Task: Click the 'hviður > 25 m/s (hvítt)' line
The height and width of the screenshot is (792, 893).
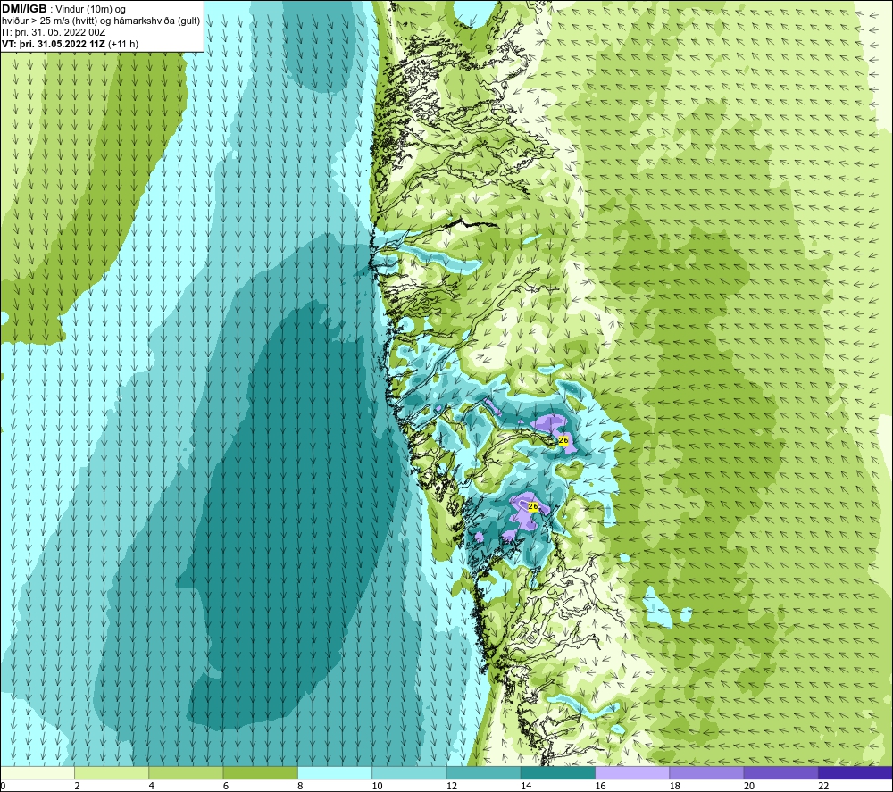Action: pyautogui.click(x=49, y=21)
